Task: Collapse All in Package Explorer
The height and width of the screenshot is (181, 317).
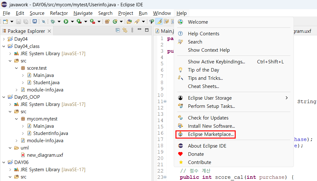Action: tap(118, 30)
